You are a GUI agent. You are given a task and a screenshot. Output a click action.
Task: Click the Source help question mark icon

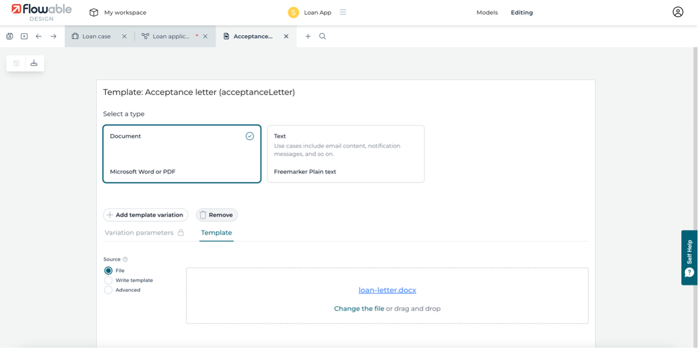click(125, 260)
